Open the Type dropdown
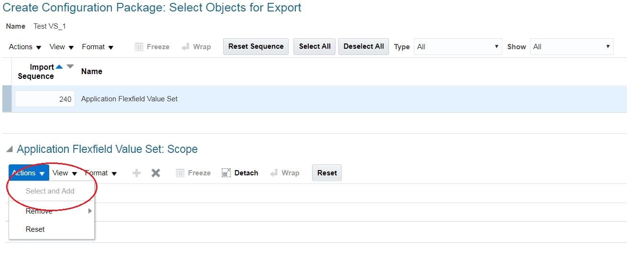 [x=458, y=47]
